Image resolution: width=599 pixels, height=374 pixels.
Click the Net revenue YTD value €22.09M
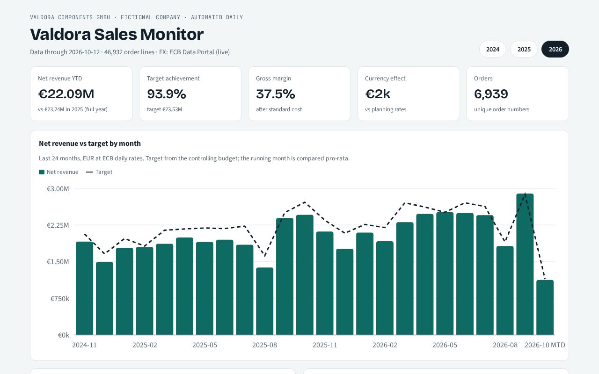coord(66,94)
